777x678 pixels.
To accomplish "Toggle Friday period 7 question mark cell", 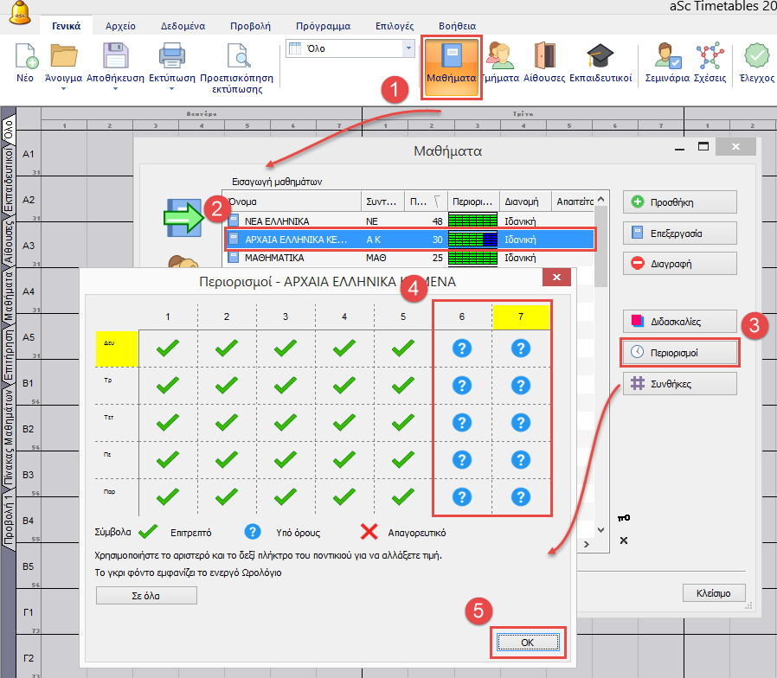I will pyautogui.click(x=520, y=496).
